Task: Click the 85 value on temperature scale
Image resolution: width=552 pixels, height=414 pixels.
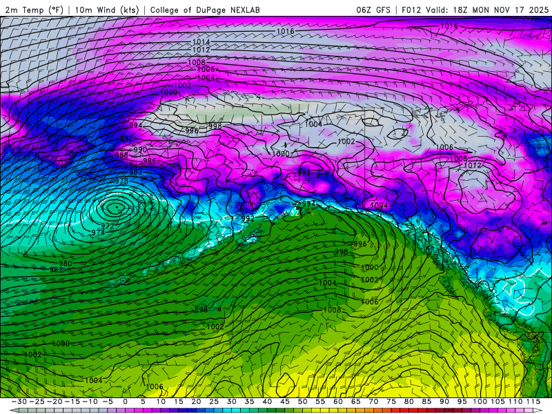Action: tap(426, 402)
